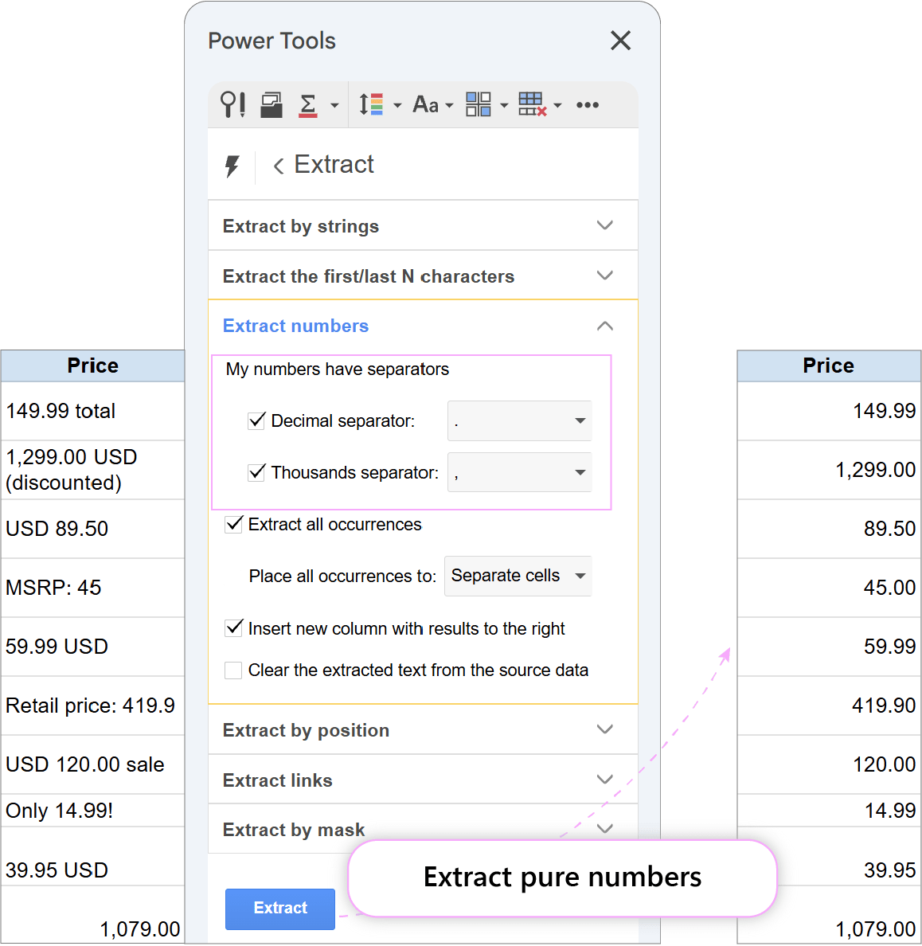Go back using arrow beside Extract

point(278,166)
